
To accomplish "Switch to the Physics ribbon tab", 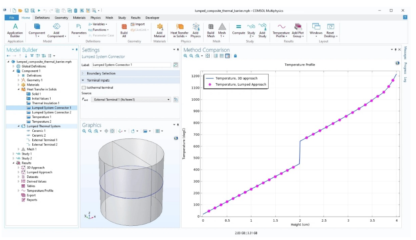I will tap(96, 18).
